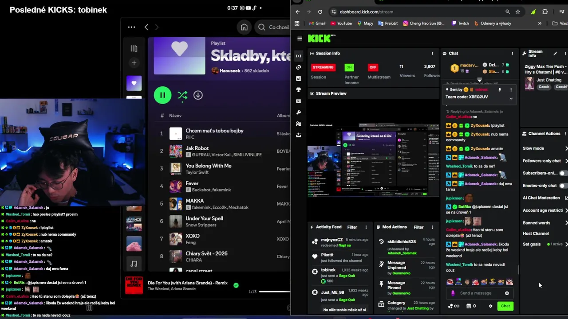Open Kick sidebar trophy icon
The width and height of the screenshot is (568, 319).
point(299,90)
